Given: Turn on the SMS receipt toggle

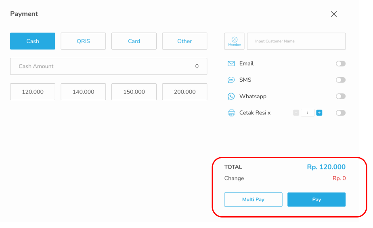Looking at the screenshot, I should (341, 80).
